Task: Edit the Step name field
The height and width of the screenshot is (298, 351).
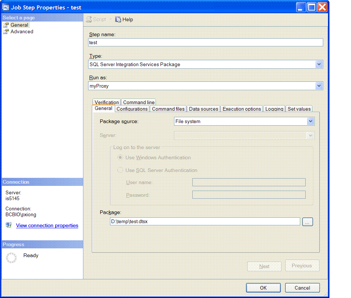Action: [x=205, y=42]
